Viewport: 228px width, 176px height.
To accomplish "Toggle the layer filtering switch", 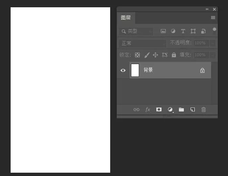I will tap(214, 30).
